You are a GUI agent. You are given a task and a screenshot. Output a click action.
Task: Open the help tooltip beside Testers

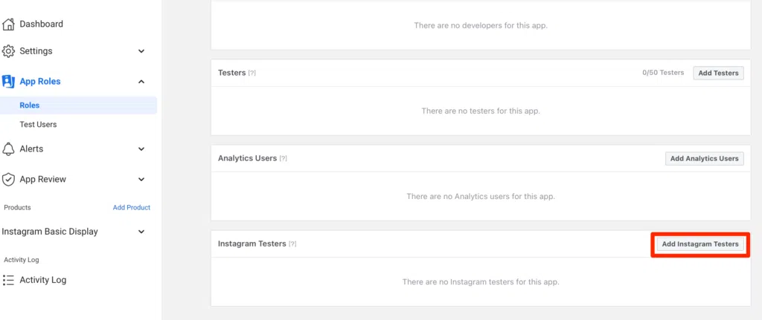tap(252, 74)
